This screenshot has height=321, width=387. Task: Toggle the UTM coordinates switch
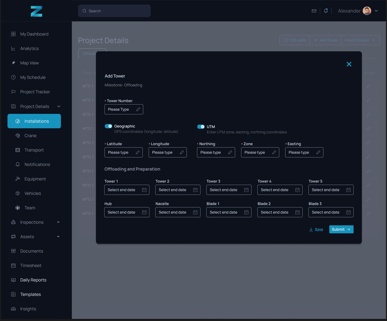tap(201, 127)
